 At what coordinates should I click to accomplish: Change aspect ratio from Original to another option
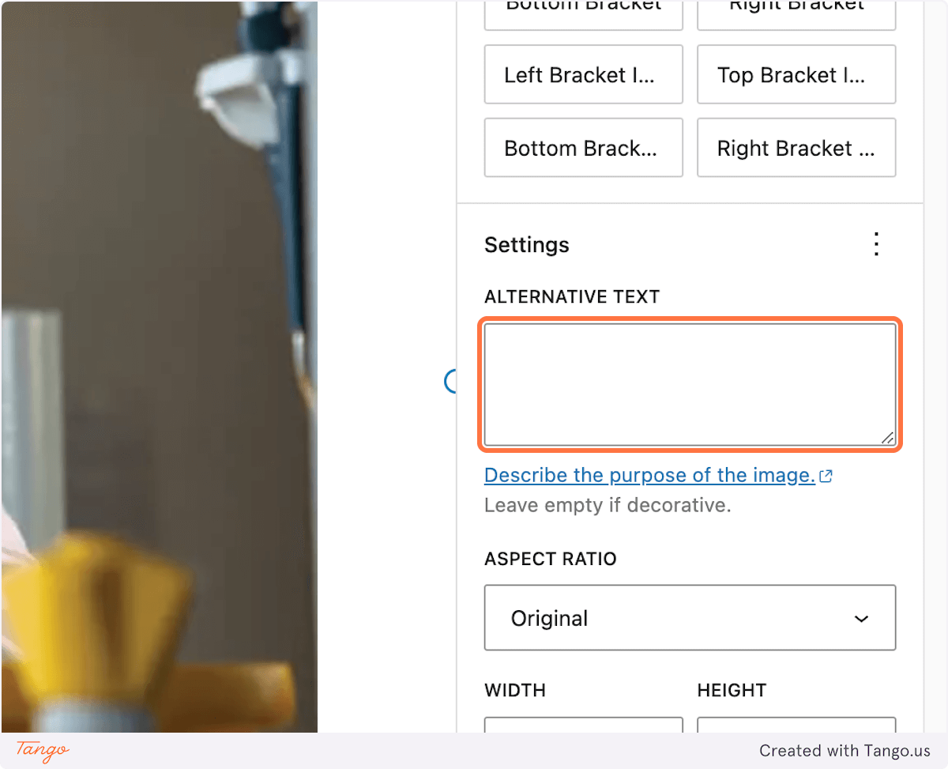[690, 618]
